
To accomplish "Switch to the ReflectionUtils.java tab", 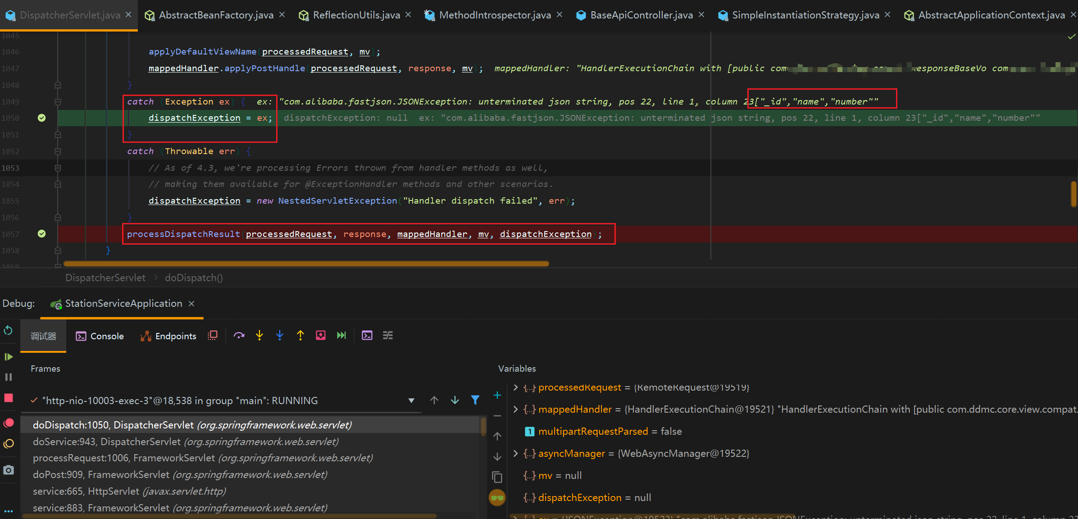I will click(x=356, y=15).
